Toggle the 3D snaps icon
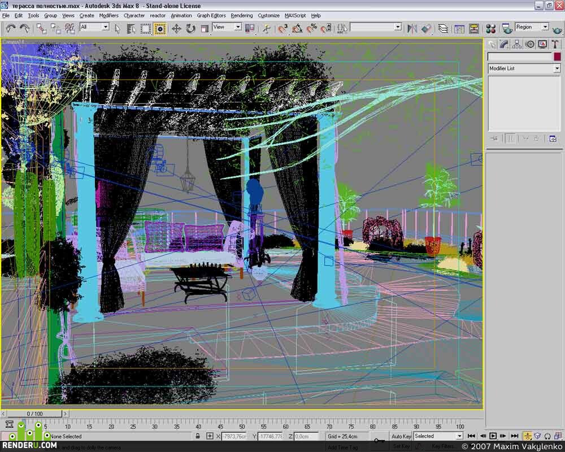The height and width of the screenshot is (452, 565). click(282, 28)
